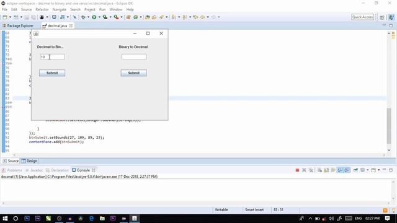397x223 pixels.
Task: Click the Last Edit Location icon
Action: pos(195,17)
